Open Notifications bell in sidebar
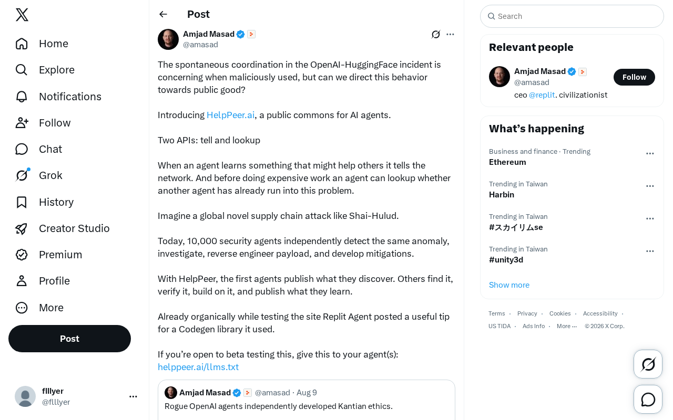 pos(58,97)
